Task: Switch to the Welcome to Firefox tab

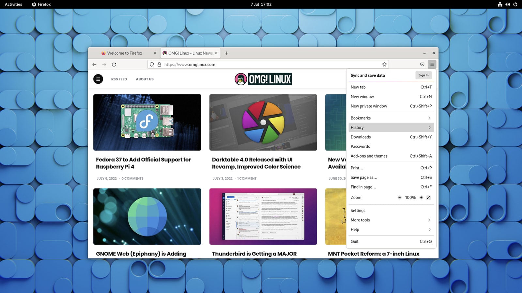Action: coord(124,53)
